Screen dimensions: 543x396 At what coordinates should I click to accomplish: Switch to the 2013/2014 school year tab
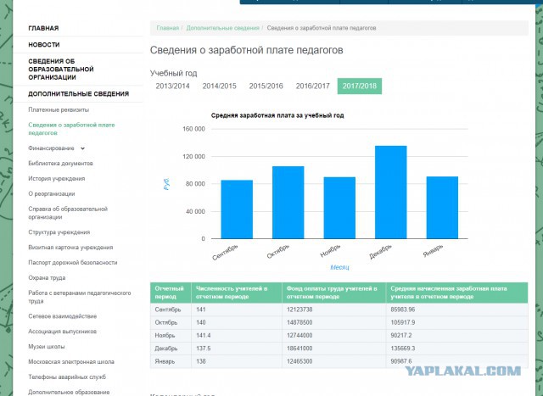point(173,86)
